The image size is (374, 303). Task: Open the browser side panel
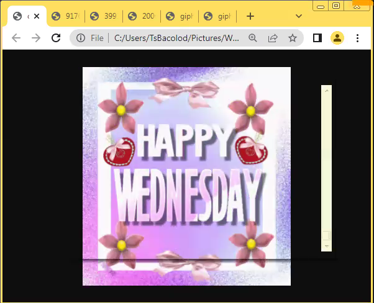coord(317,38)
